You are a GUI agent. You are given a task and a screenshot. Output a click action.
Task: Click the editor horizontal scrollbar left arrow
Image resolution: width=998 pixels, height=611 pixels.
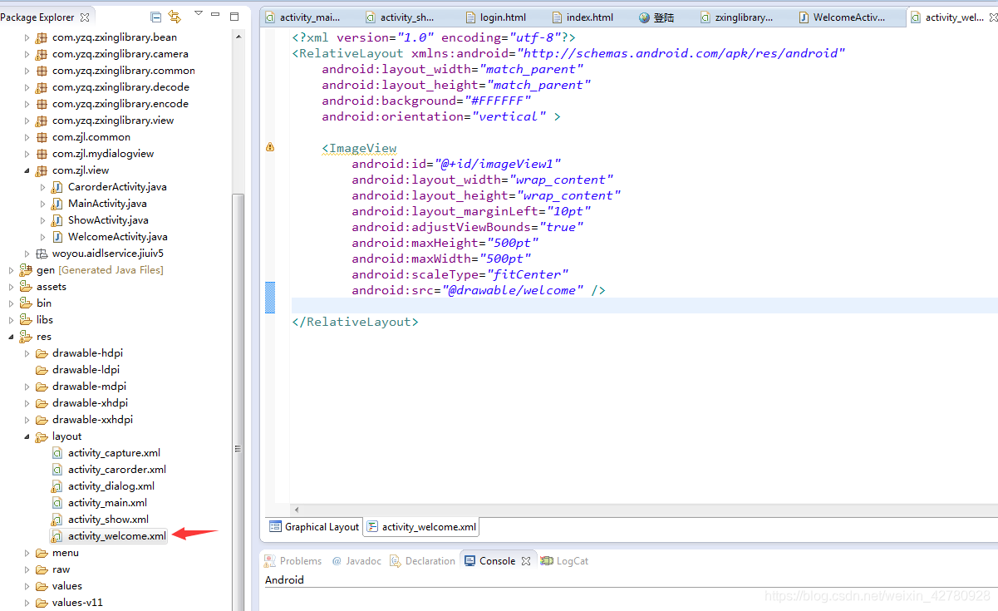point(297,509)
